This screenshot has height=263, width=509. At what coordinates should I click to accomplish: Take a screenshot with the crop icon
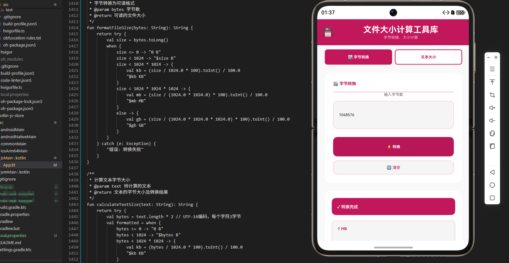coord(492,95)
